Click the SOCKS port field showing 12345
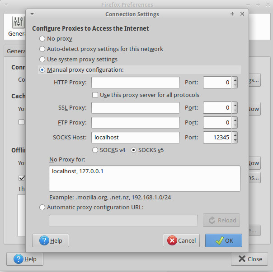 point(217,138)
